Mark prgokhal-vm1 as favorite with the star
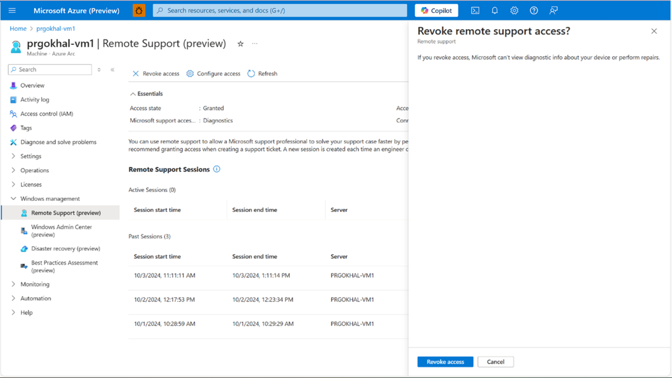Image resolution: width=672 pixels, height=378 pixels. tap(240, 44)
